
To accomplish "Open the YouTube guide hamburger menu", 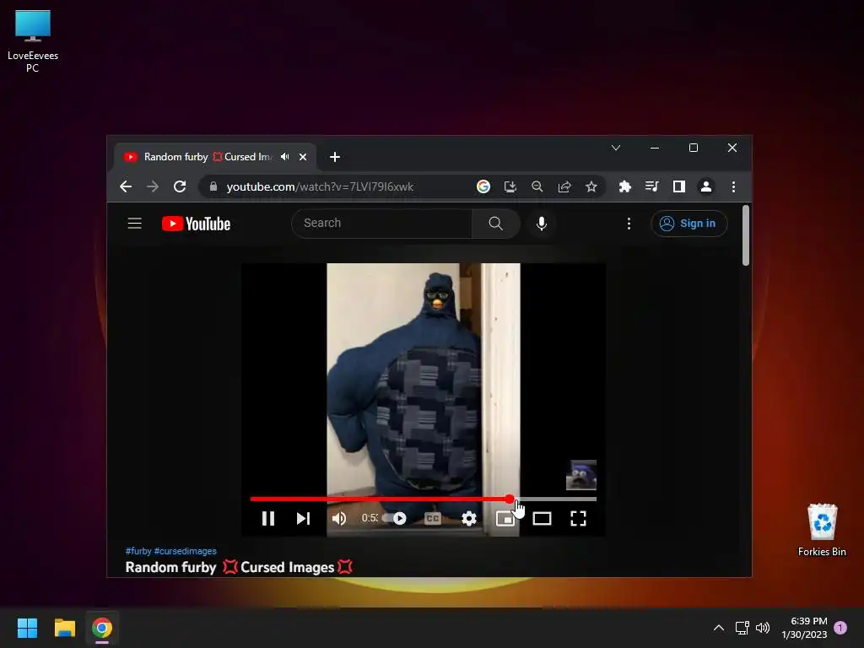I will click(135, 223).
